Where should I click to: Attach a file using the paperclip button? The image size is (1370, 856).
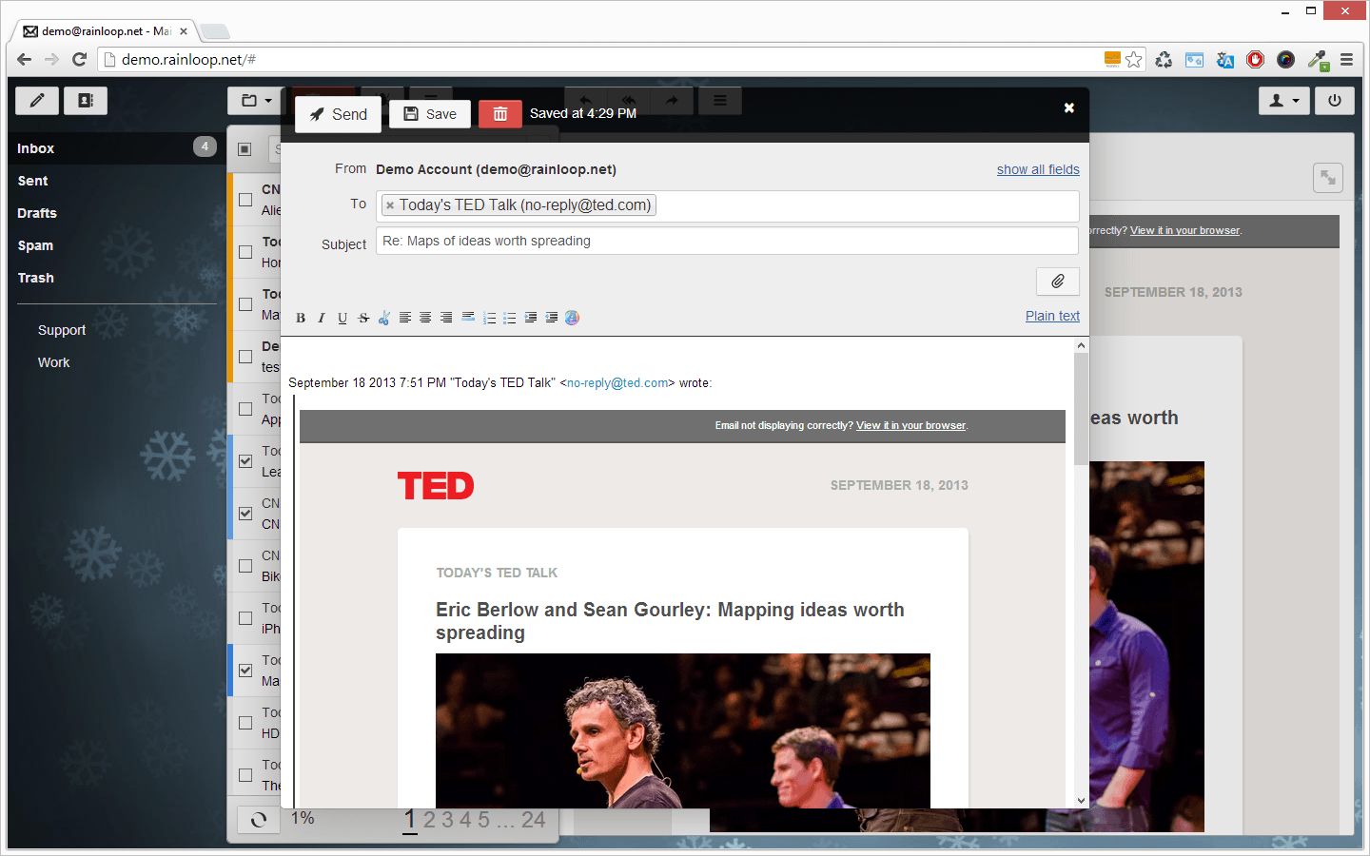tap(1058, 282)
